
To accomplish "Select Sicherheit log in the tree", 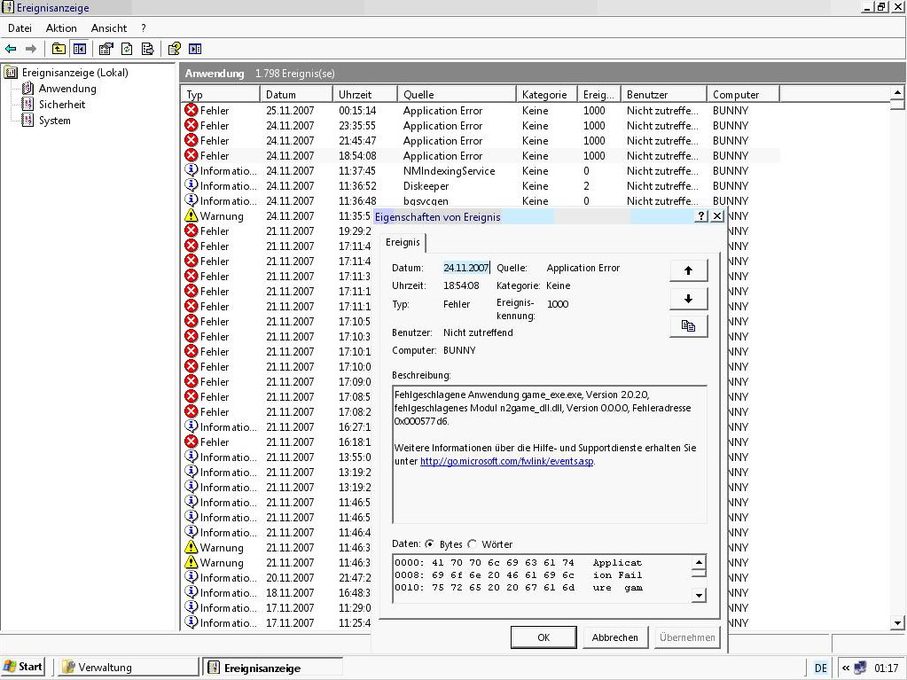I will coord(62,105).
